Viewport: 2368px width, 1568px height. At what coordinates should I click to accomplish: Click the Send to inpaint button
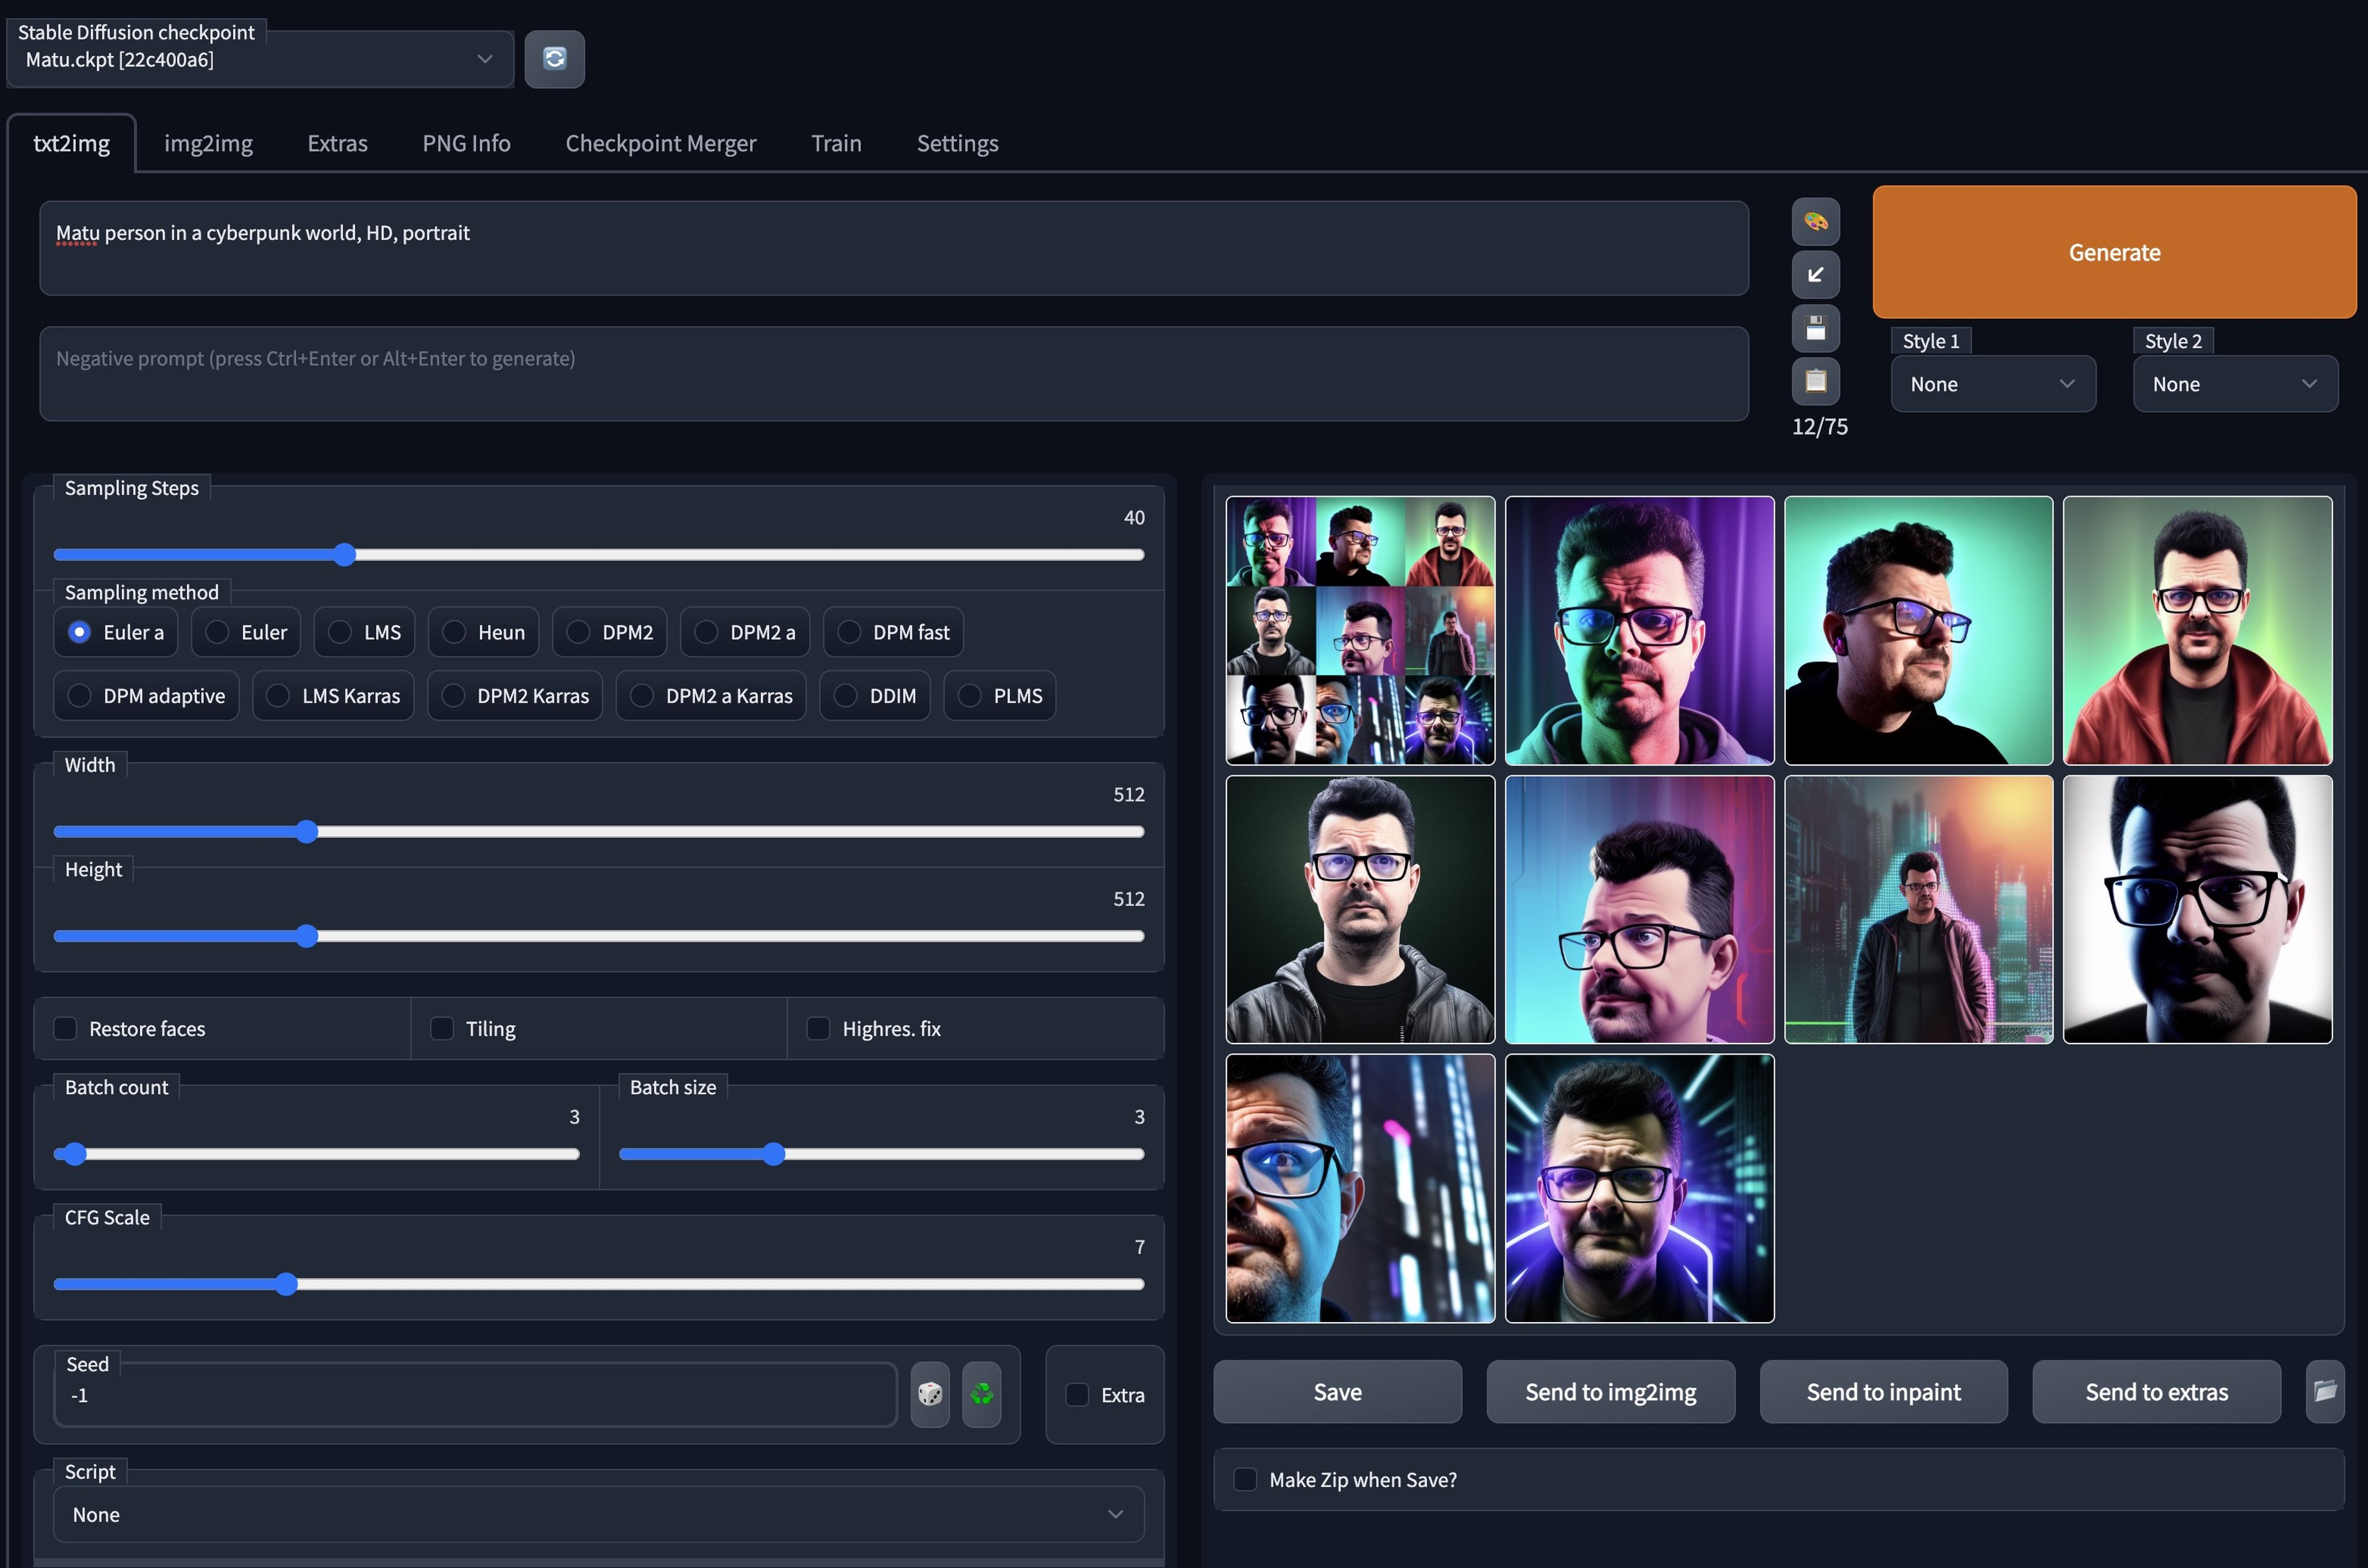pyautogui.click(x=1883, y=1392)
